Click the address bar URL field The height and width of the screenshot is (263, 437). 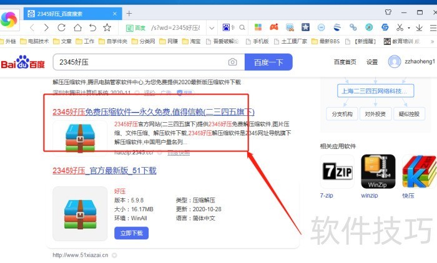coord(175,28)
